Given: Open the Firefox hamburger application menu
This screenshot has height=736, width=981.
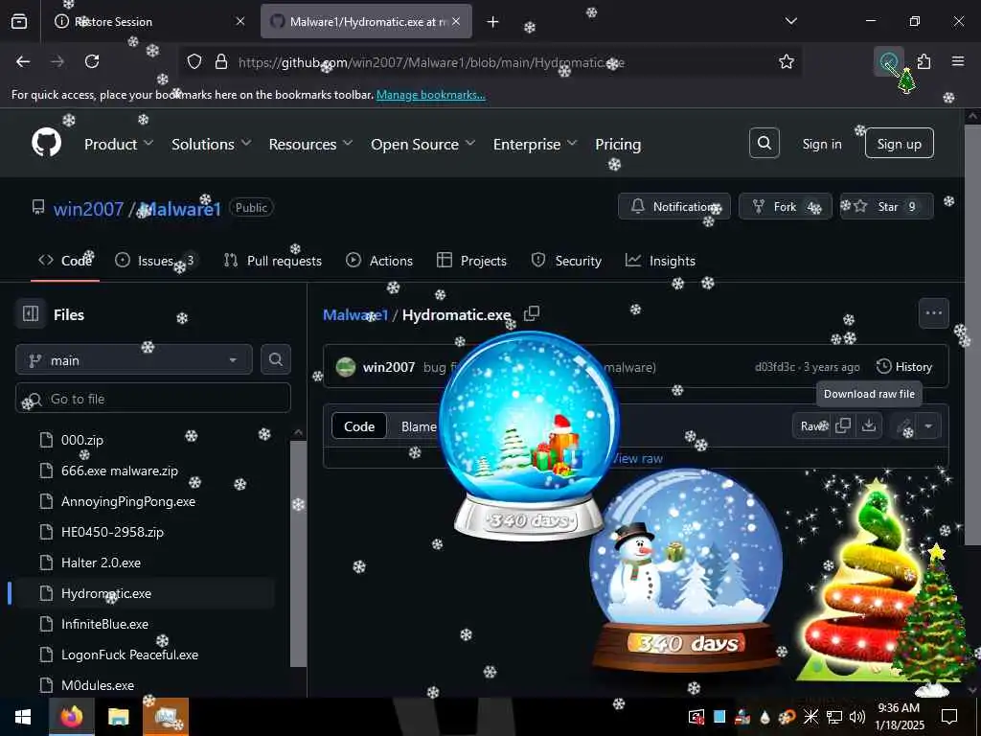Looking at the screenshot, I should 958,61.
